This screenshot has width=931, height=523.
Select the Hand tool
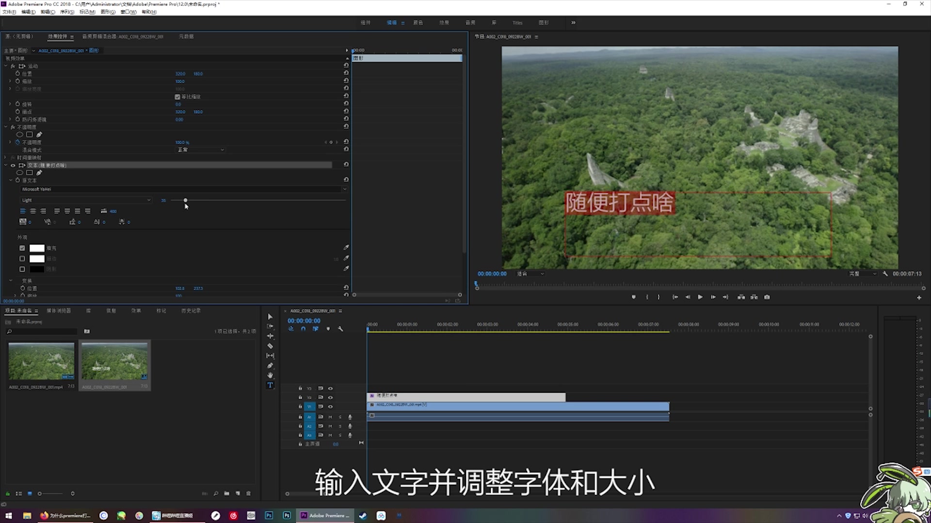270,375
